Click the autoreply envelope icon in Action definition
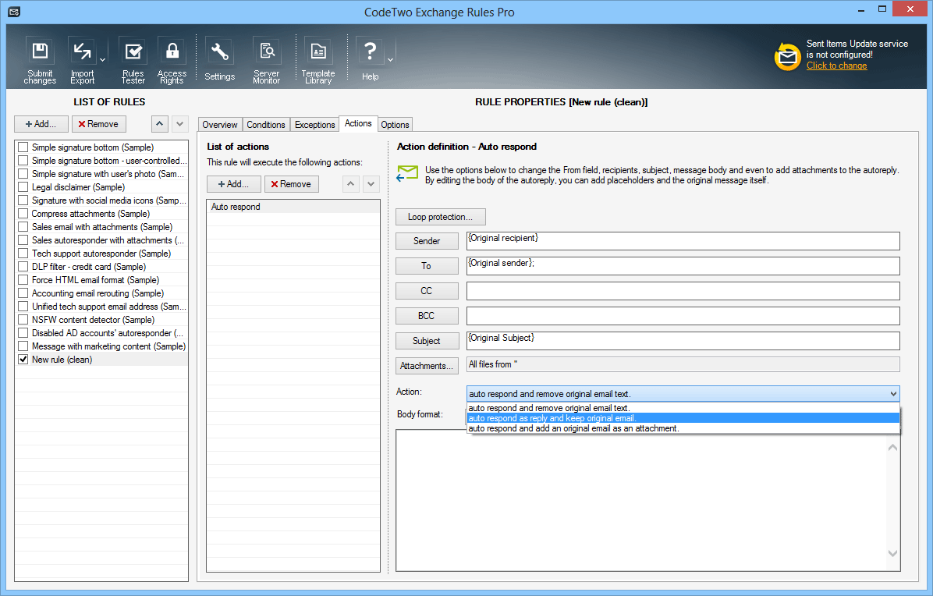This screenshot has height=596, width=933. [407, 174]
